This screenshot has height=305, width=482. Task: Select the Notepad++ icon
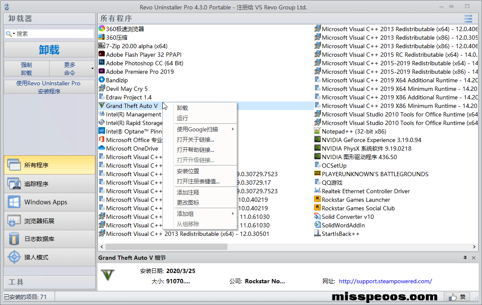click(x=317, y=131)
